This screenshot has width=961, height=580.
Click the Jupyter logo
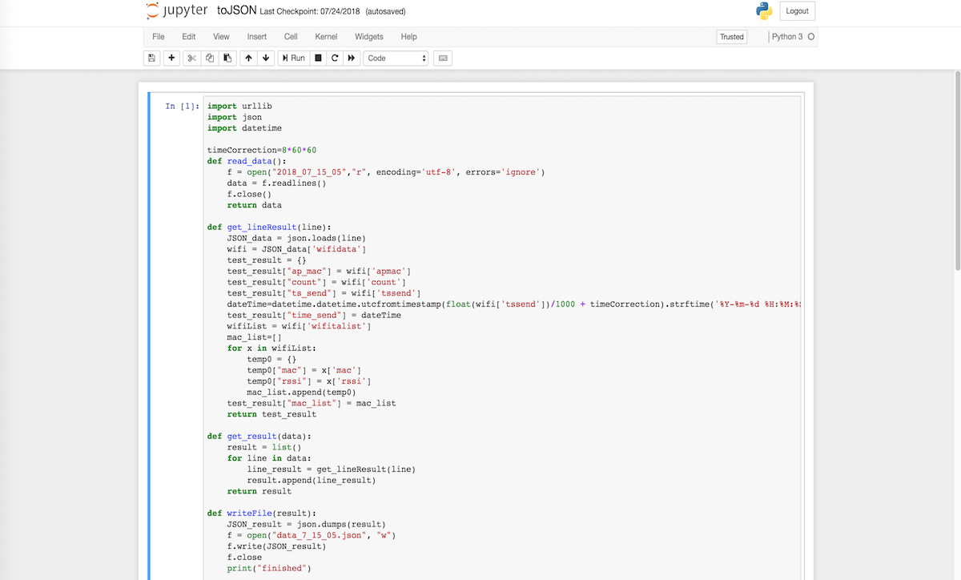[176, 11]
